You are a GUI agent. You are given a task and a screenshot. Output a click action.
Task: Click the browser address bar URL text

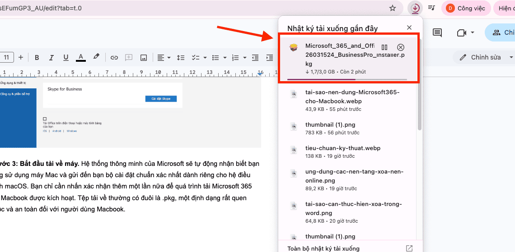click(41, 8)
